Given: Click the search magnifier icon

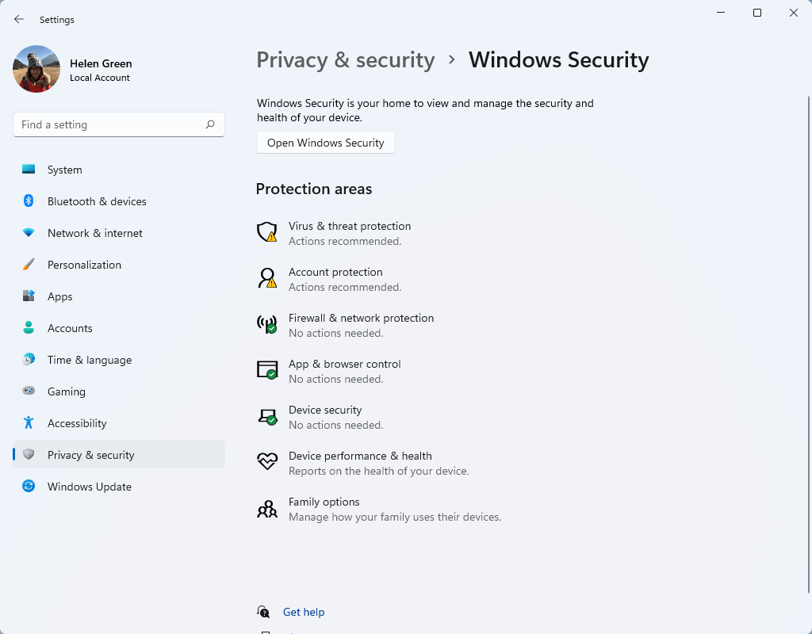Looking at the screenshot, I should tap(210, 124).
